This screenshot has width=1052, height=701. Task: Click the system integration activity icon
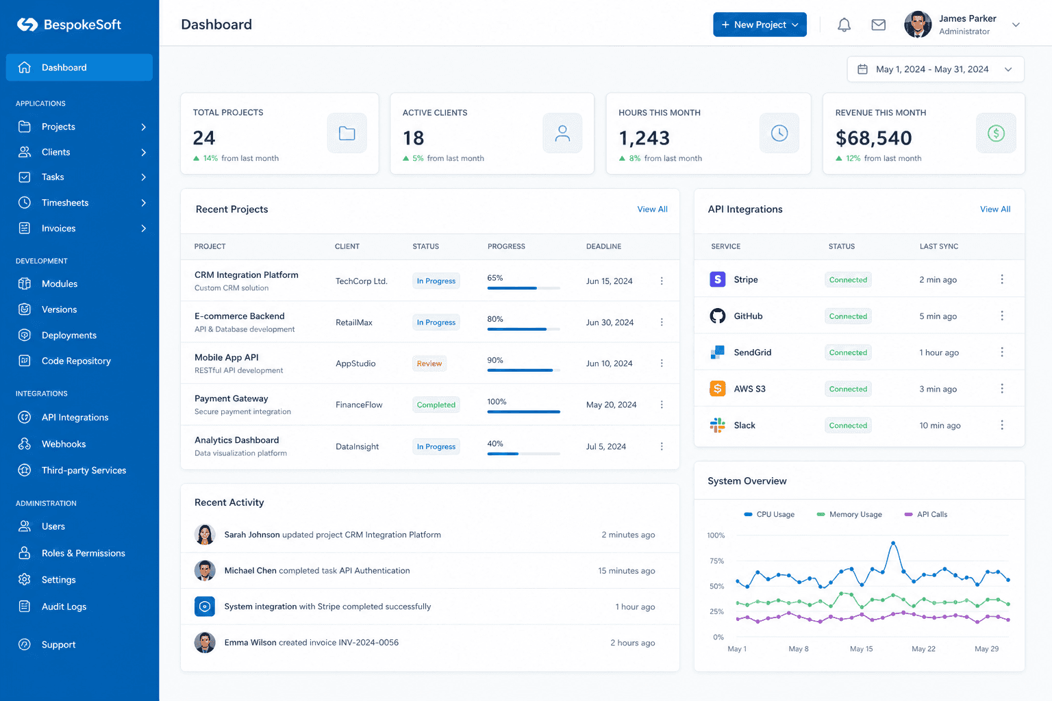[x=205, y=607]
